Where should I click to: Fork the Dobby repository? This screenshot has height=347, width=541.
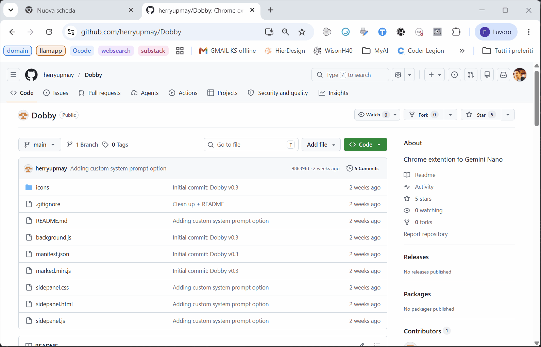coord(424,115)
